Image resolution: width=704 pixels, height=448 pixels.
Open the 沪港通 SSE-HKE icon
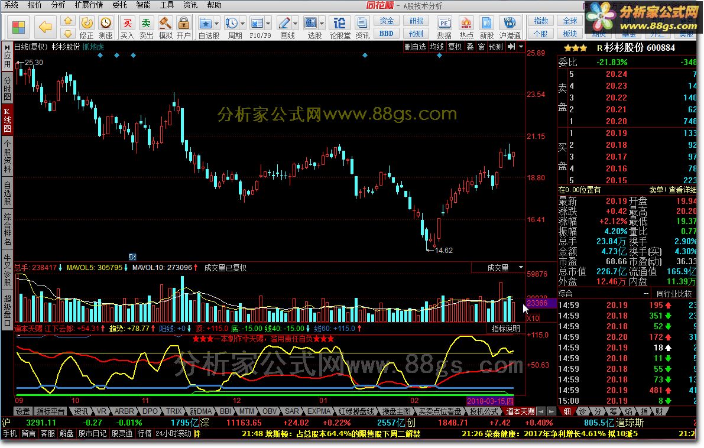(510, 27)
